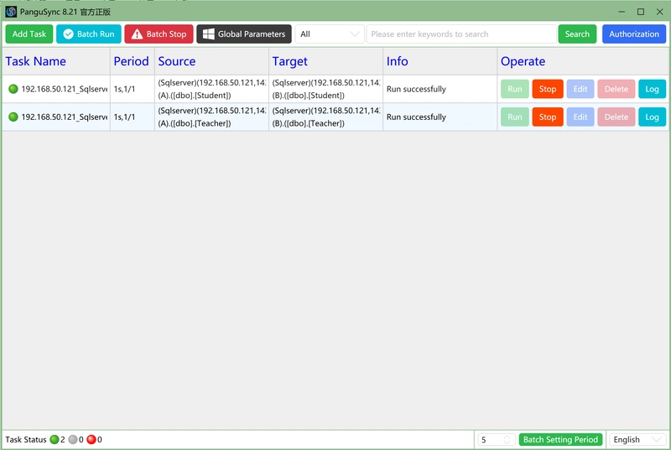Click the green Search button
Image resolution: width=671 pixels, height=450 pixels.
pos(577,34)
